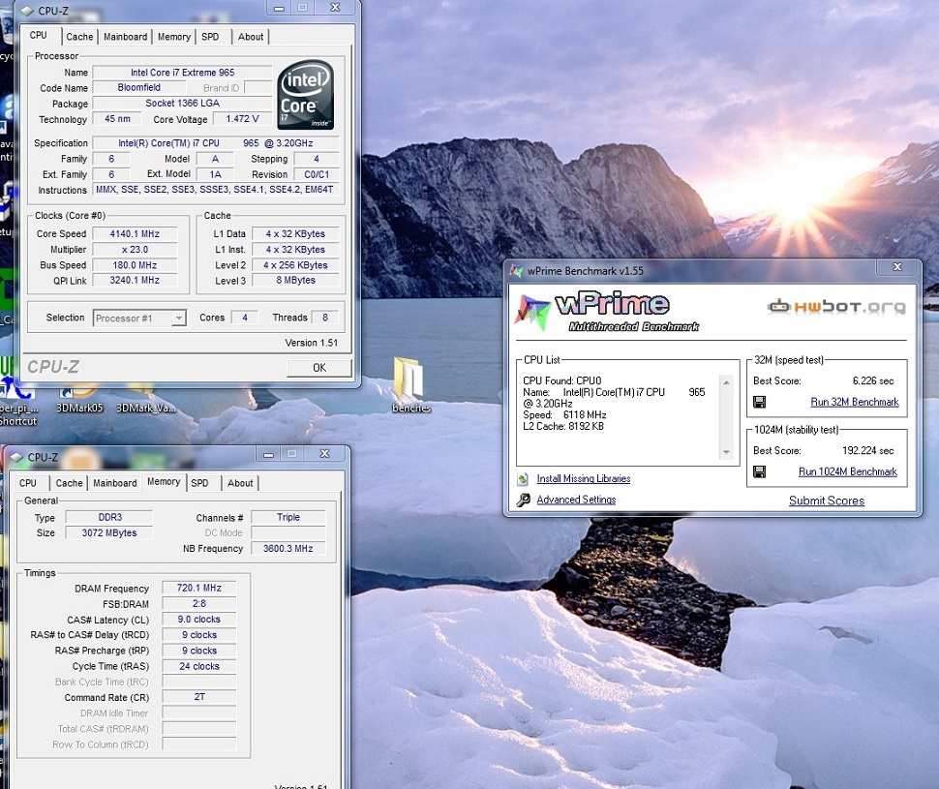This screenshot has width=939, height=789.
Task: Click FSB:DRAM ratio value 2:8
Action: click(199, 604)
